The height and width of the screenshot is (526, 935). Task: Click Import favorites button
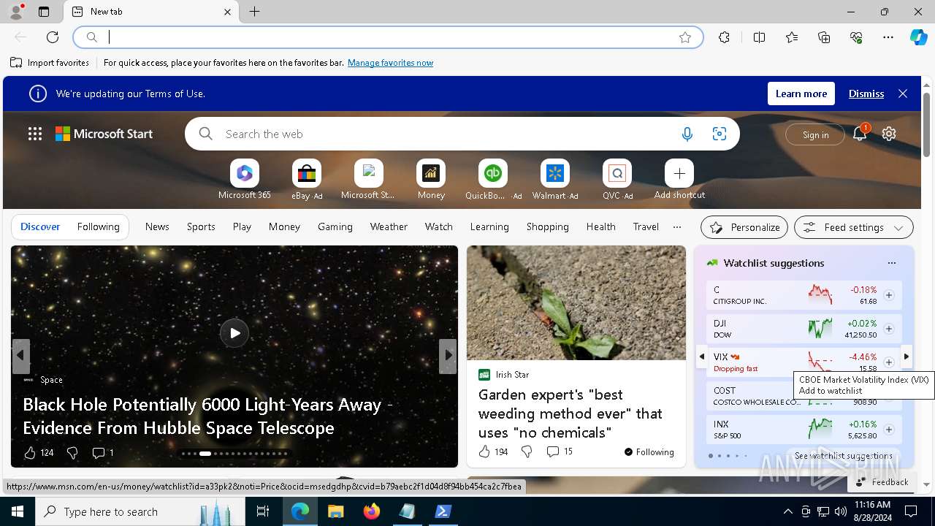pyautogui.click(x=50, y=63)
